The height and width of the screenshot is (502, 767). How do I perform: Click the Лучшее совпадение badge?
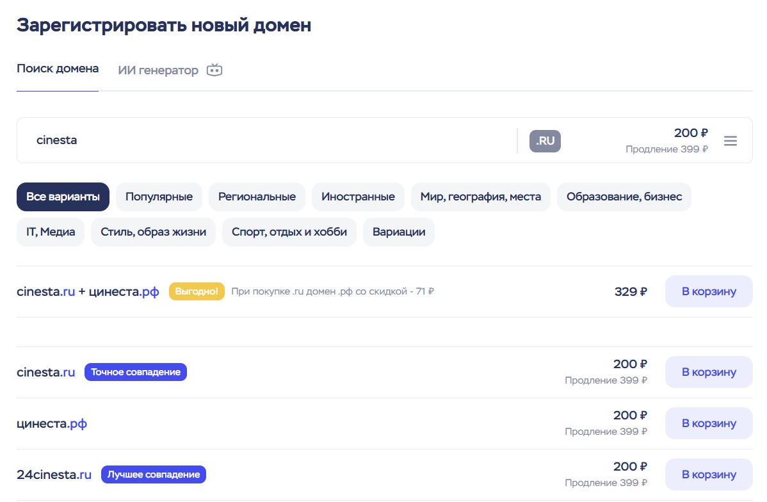pyautogui.click(x=154, y=474)
